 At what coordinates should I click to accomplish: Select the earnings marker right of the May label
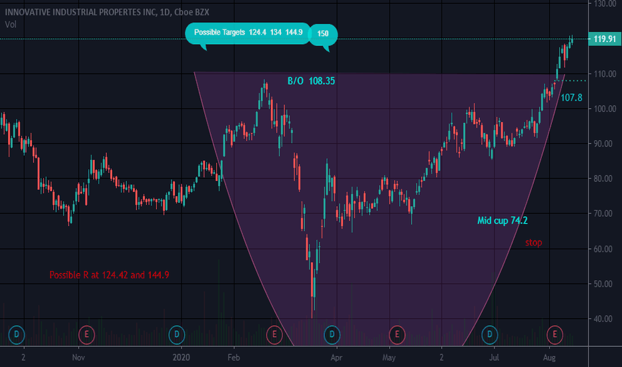click(x=396, y=334)
